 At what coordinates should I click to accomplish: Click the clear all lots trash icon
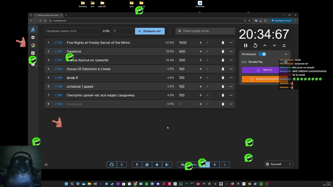(x=167, y=165)
